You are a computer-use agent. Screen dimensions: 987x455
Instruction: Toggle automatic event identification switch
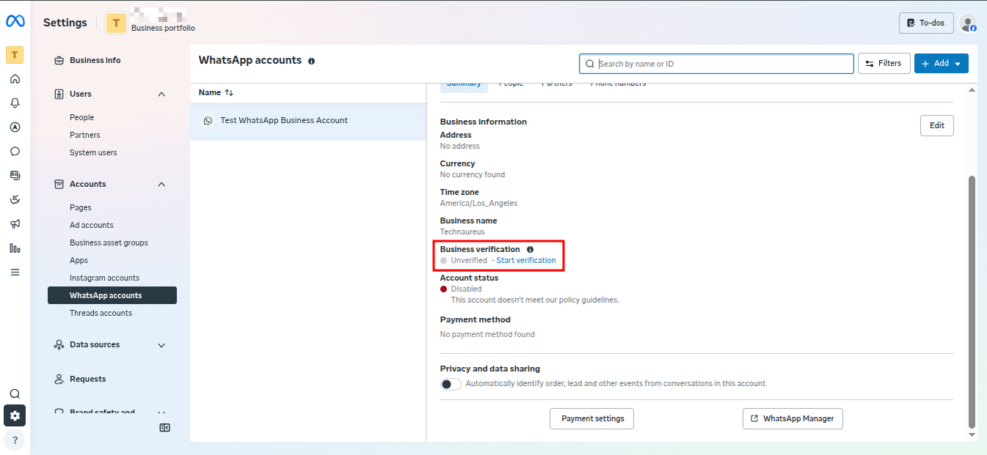pyautogui.click(x=451, y=384)
